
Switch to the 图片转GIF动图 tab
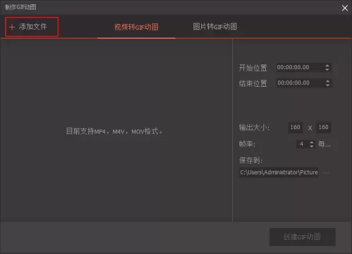click(215, 27)
